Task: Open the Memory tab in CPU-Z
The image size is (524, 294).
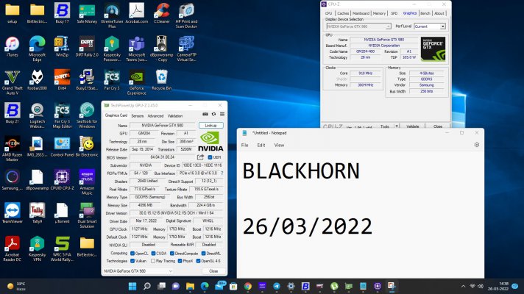Action: coord(379,13)
